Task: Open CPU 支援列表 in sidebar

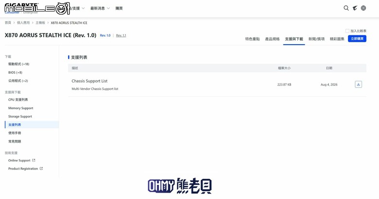Action: [x=18, y=99]
